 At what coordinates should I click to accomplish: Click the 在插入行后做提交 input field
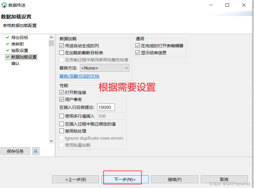pyautogui.click(x=106, y=107)
